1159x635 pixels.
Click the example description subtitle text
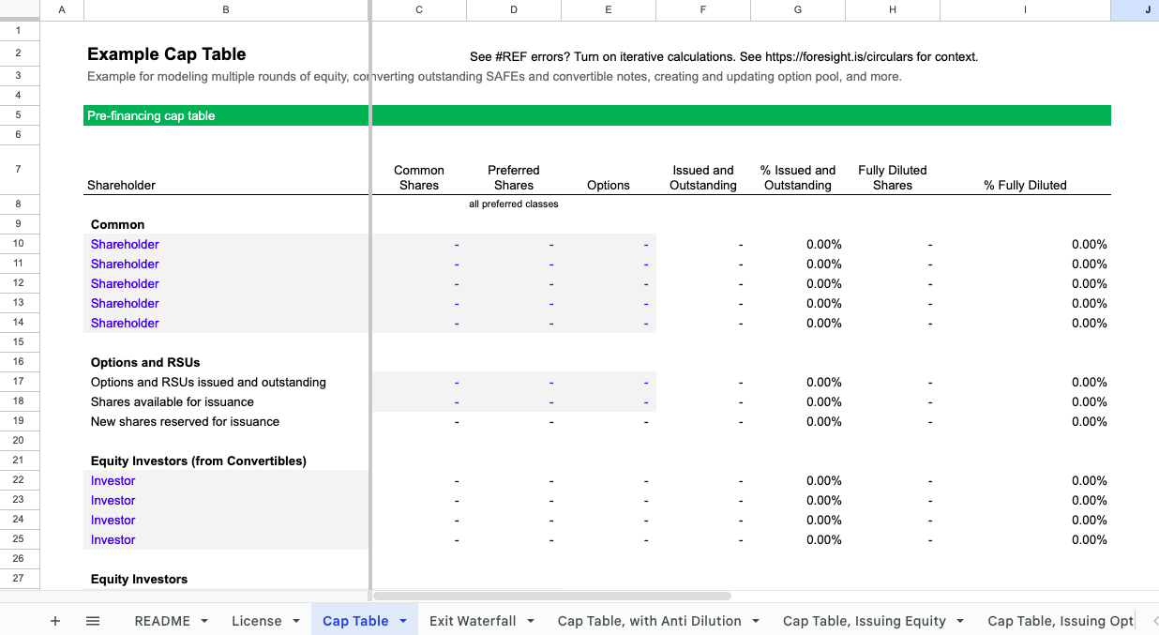494,77
